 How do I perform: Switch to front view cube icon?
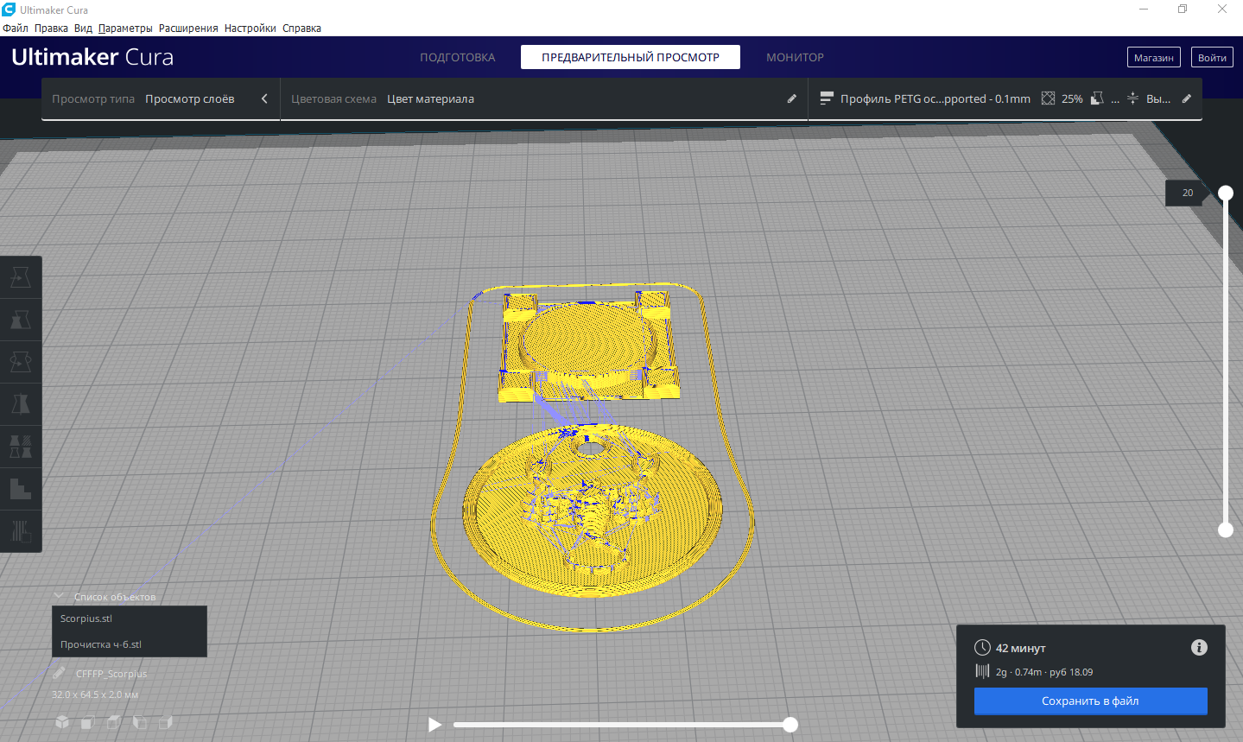coord(88,722)
